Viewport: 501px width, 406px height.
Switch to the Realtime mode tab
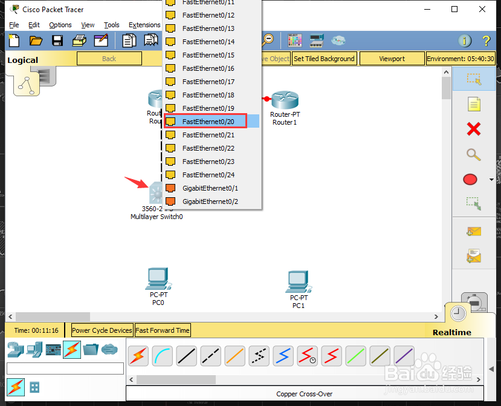pos(451,332)
